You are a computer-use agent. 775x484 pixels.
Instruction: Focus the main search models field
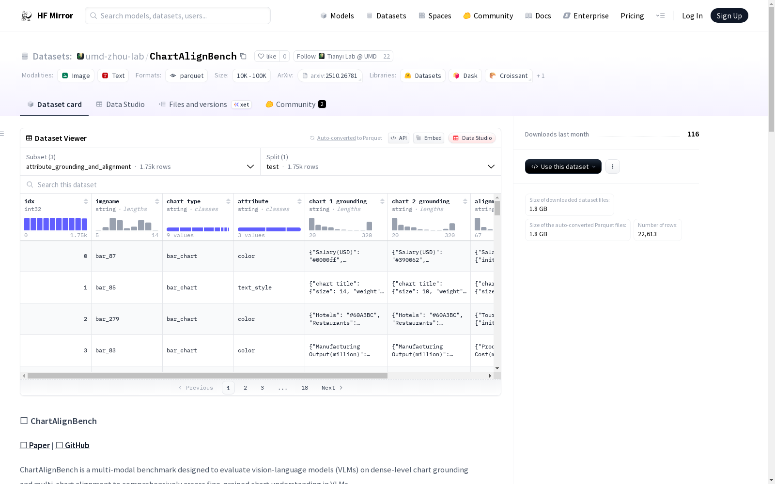(178, 15)
